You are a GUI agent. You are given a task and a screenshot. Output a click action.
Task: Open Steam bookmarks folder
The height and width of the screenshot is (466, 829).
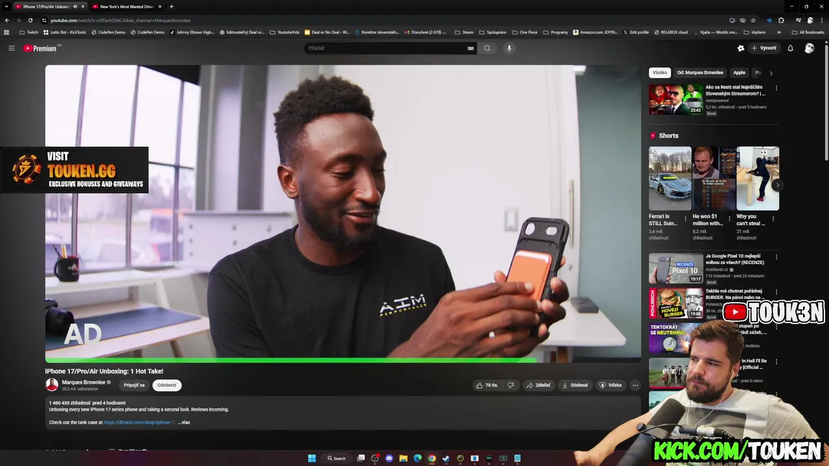[464, 32]
